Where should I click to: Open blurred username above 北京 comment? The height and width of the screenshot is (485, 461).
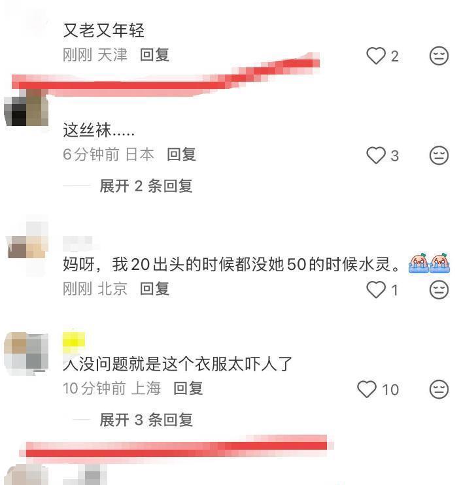[x=78, y=243]
